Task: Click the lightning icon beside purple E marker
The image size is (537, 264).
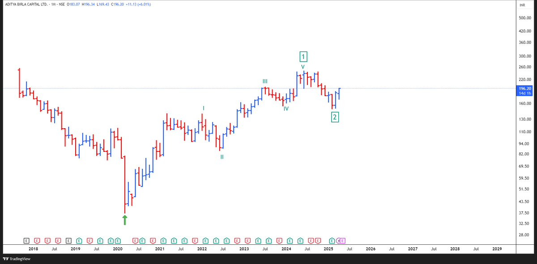Action: [339, 240]
